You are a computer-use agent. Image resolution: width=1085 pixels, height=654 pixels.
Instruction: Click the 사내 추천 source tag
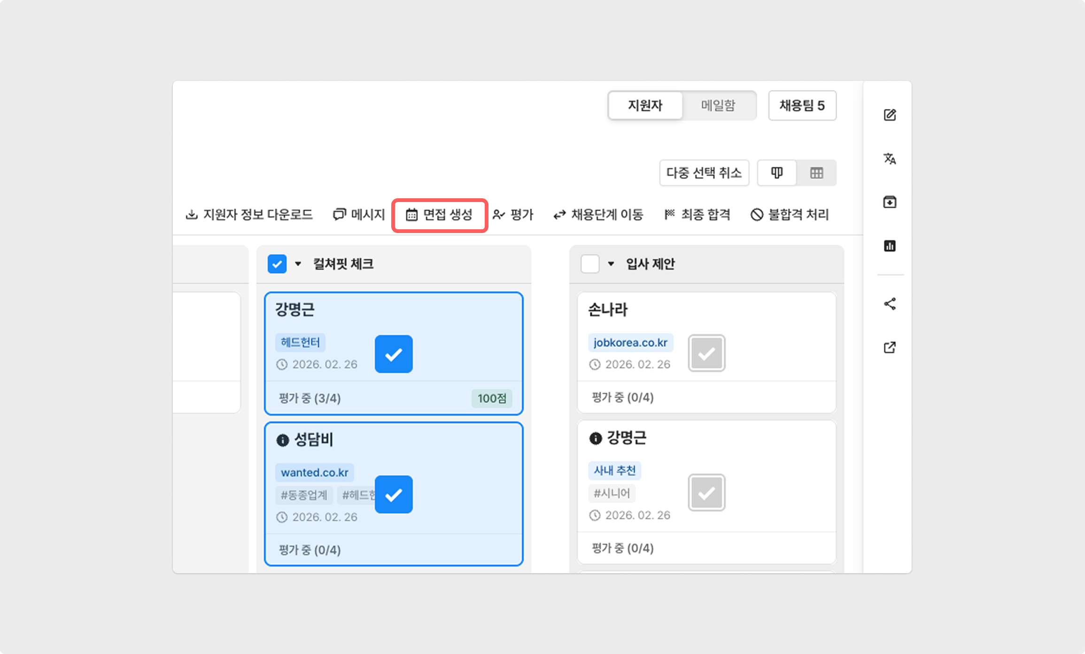(x=614, y=470)
